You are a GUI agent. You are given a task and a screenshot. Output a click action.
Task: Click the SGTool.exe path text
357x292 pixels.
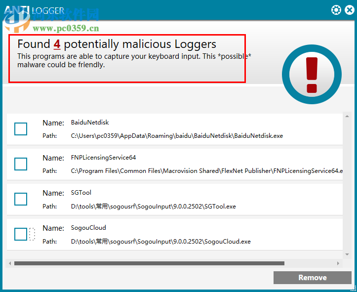[153, 207]
